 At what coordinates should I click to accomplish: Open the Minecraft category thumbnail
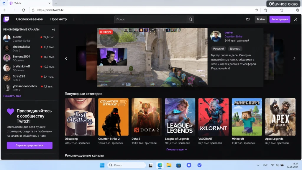pyautogui.click(x=247, y=117)
